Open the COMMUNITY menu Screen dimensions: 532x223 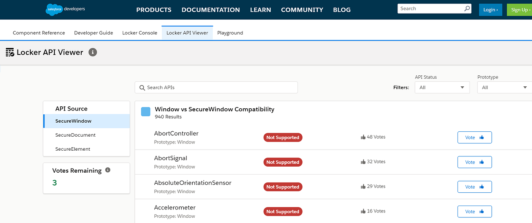[302, 10]
